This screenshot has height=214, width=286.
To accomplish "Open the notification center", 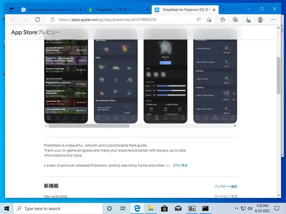I will (x=277, y=208).
